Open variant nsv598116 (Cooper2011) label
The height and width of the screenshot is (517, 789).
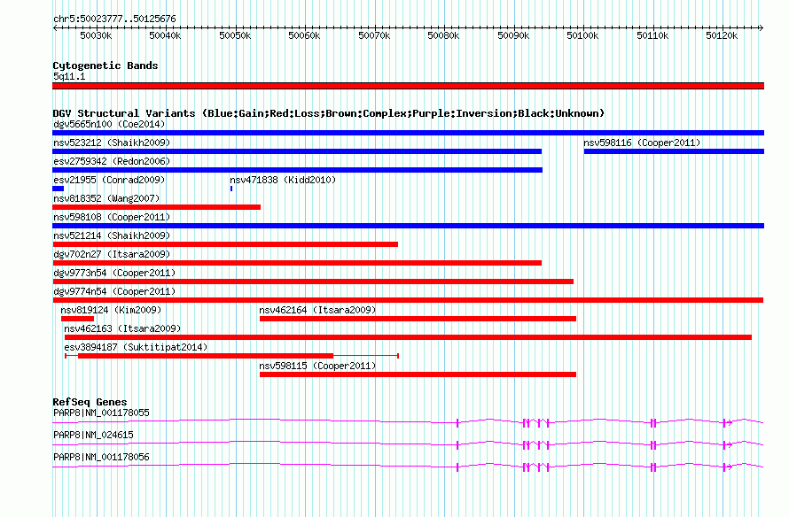(x=642, y=143)
